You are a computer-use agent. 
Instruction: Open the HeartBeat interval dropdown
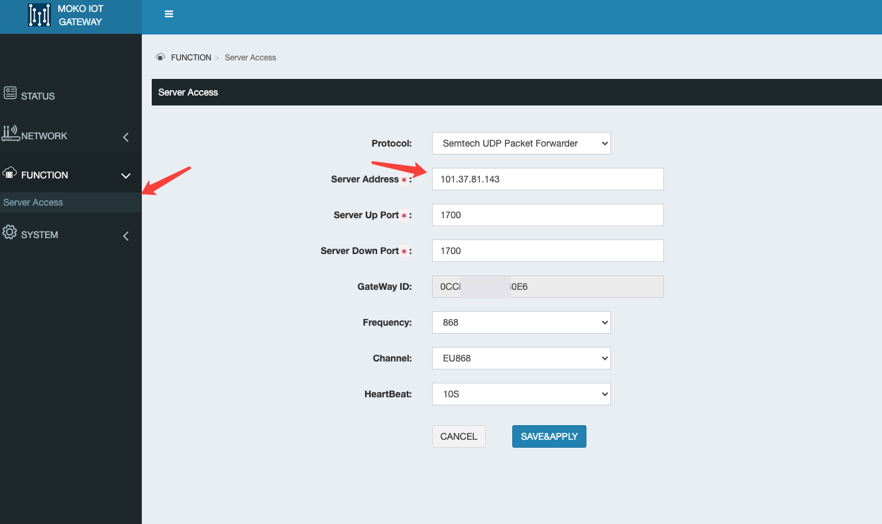pos(522,394)
